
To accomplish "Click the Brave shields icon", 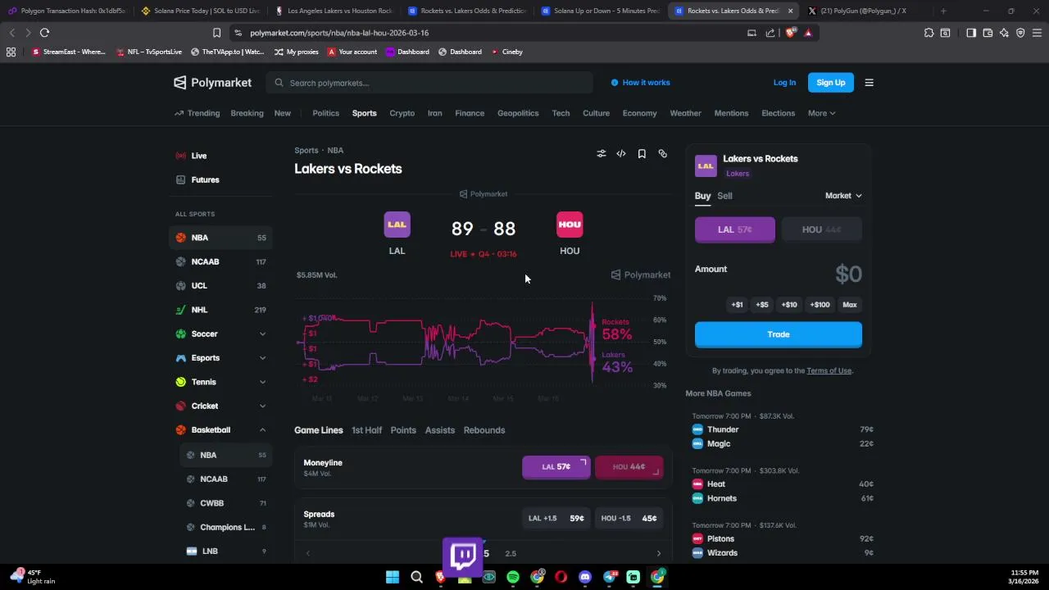I will [790, 33].
